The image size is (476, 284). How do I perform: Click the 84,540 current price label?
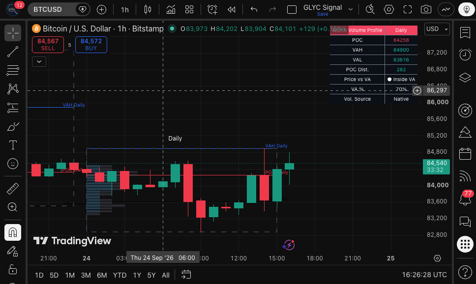tap(436, 166)
